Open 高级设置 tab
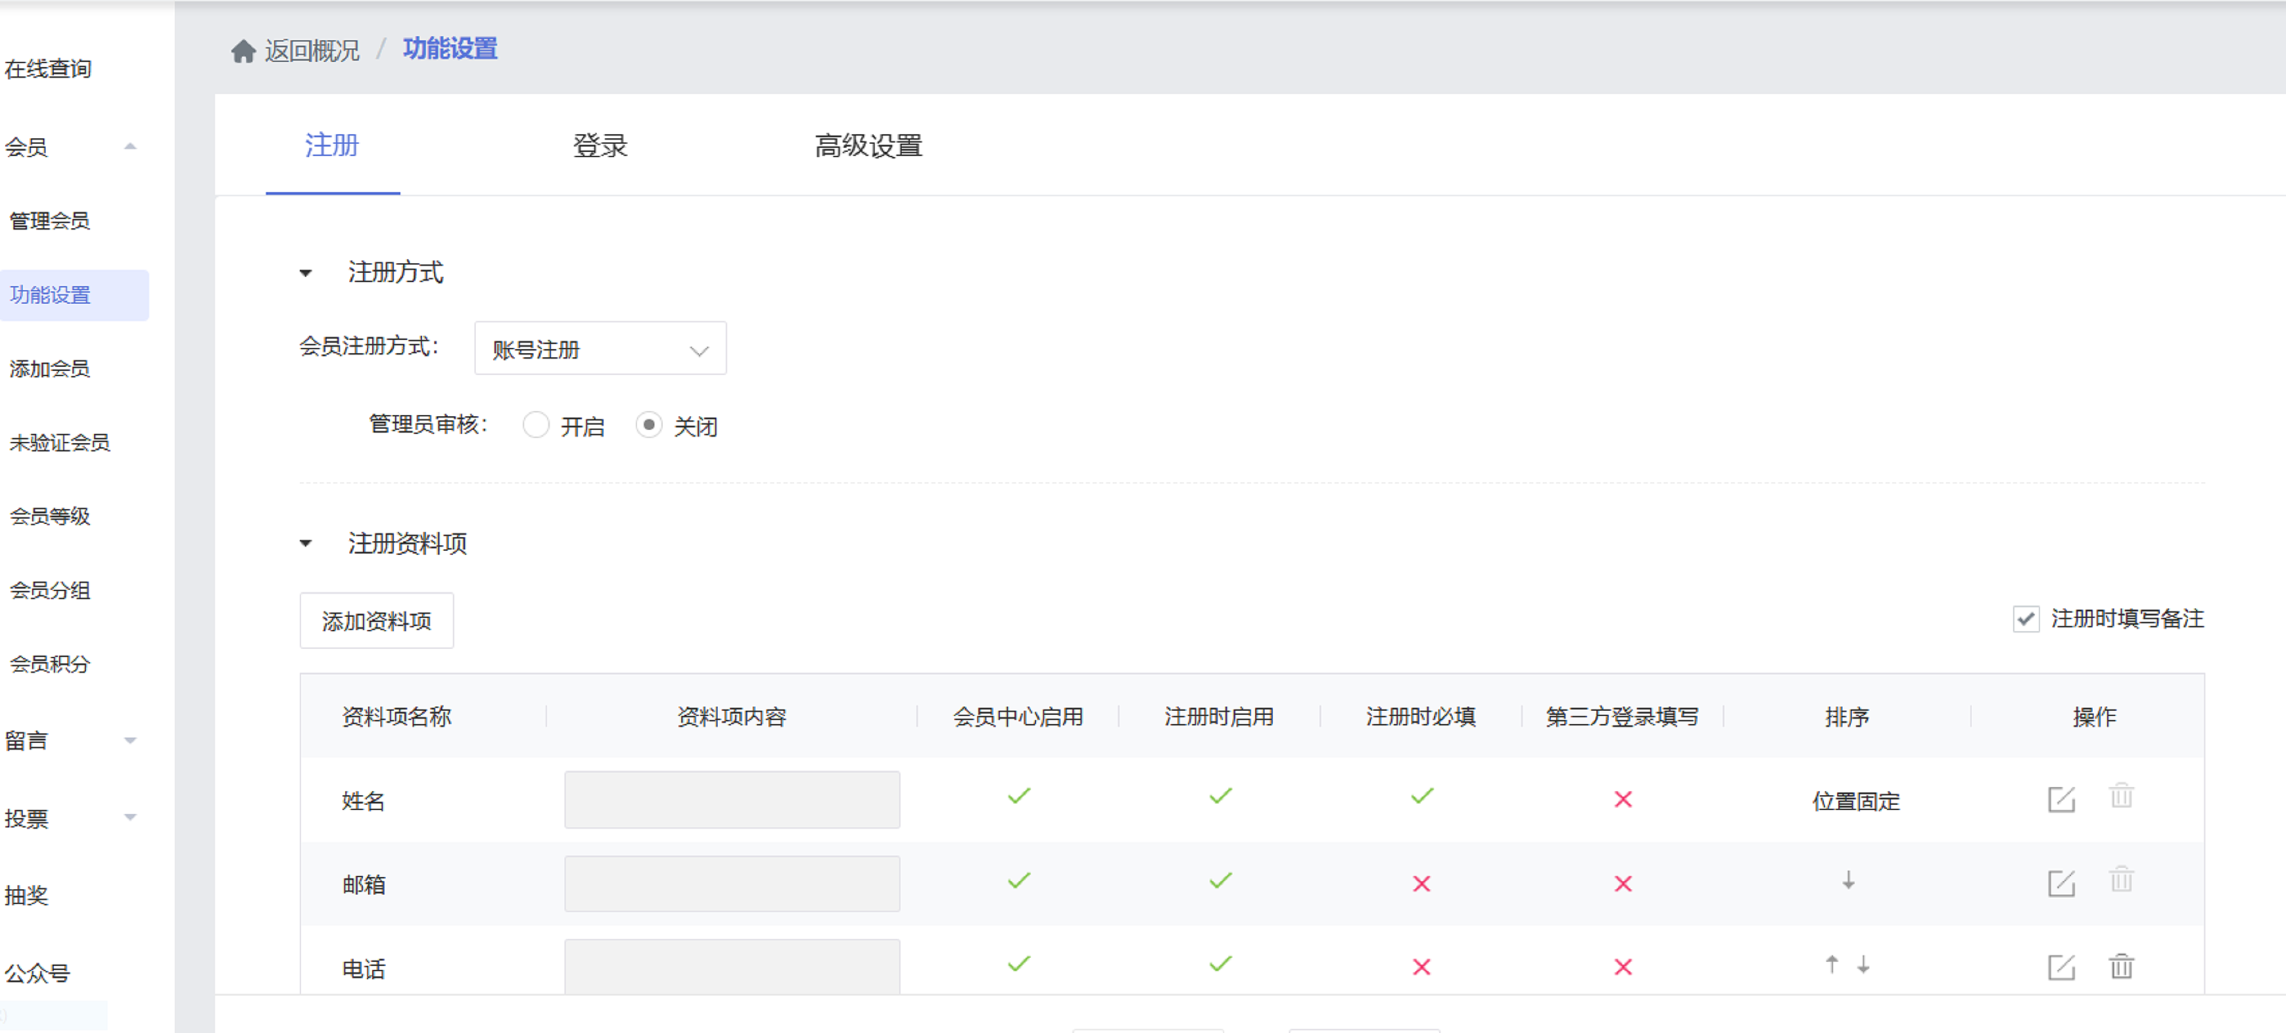The height and width of the screenshot is (1033, 2286). [868, 145]
